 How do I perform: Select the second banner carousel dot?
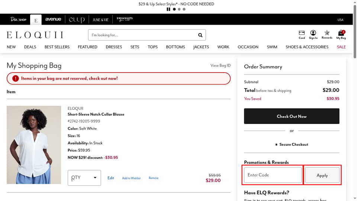[x=179, y=9]
